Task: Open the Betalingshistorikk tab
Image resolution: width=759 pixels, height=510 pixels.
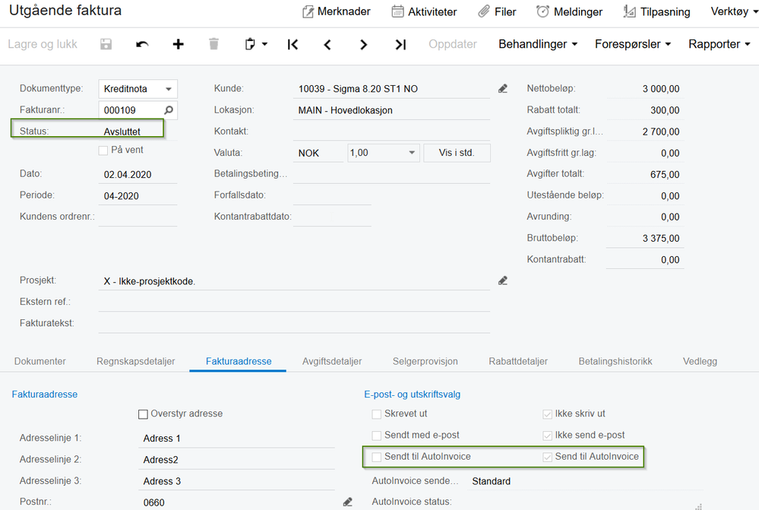Action: pyautogui.click(x=615, y=361)
